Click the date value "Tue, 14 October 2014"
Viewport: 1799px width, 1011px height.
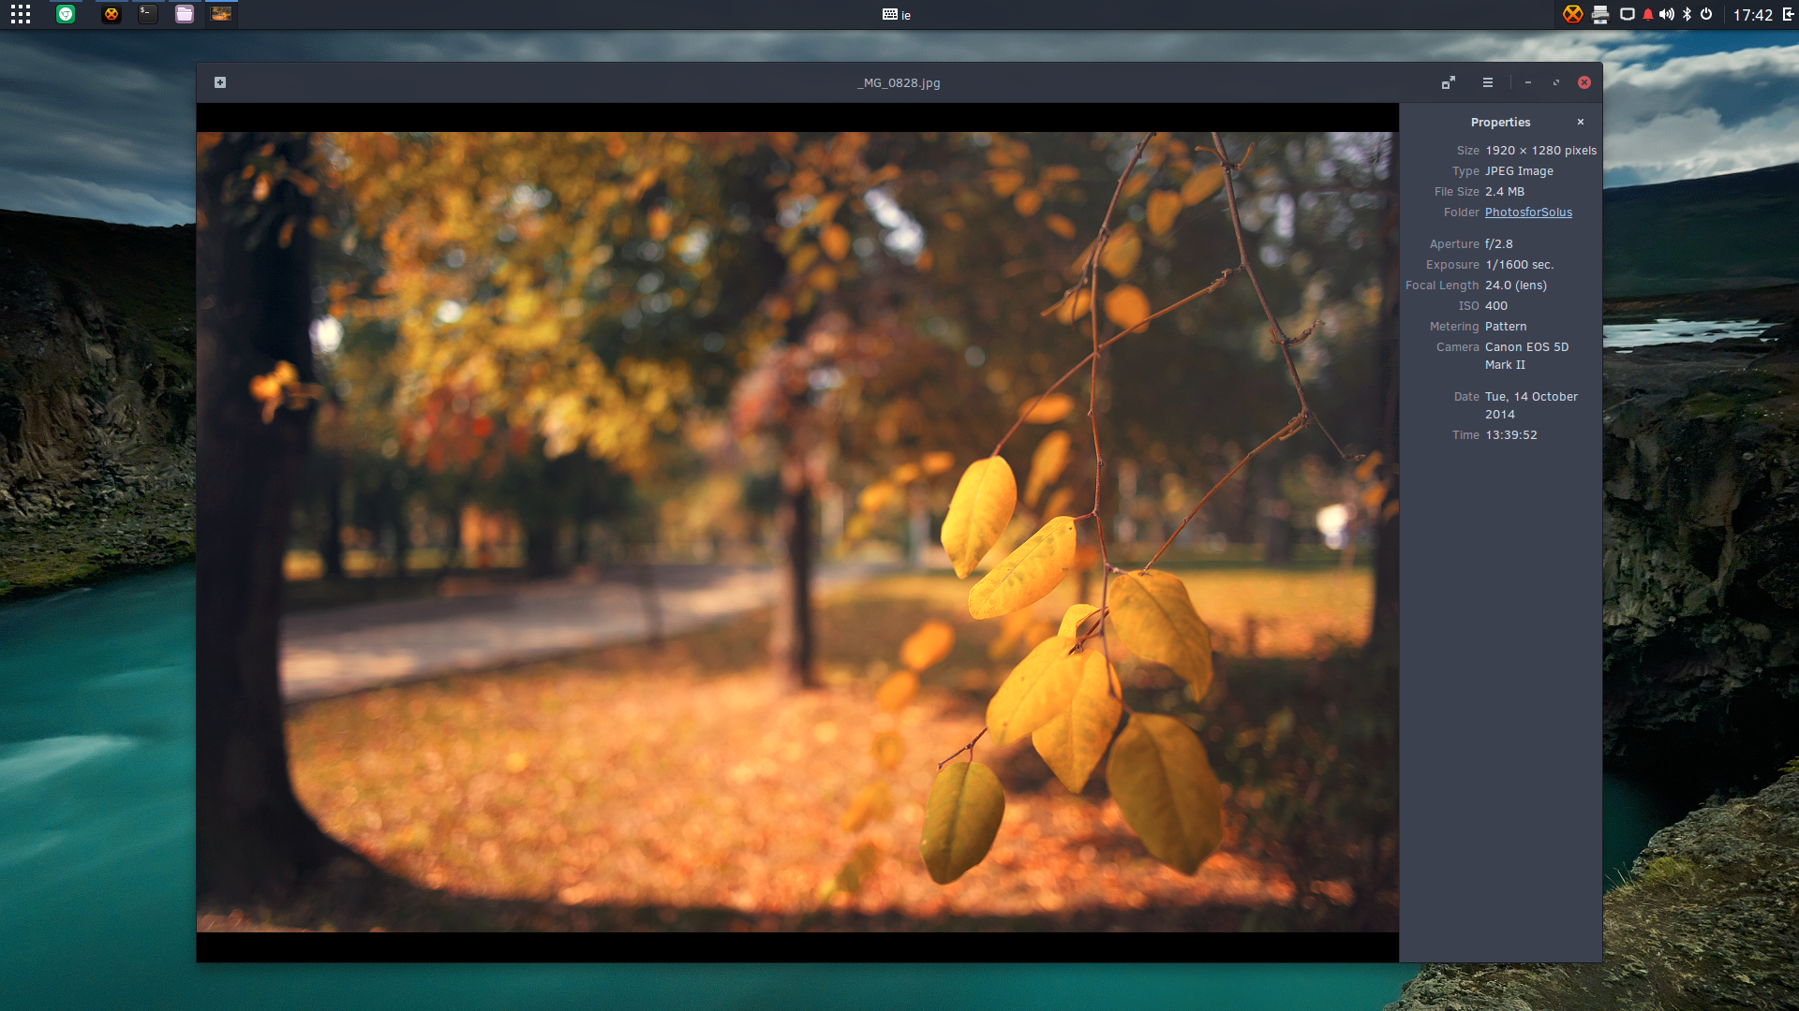coord(1531,405)
